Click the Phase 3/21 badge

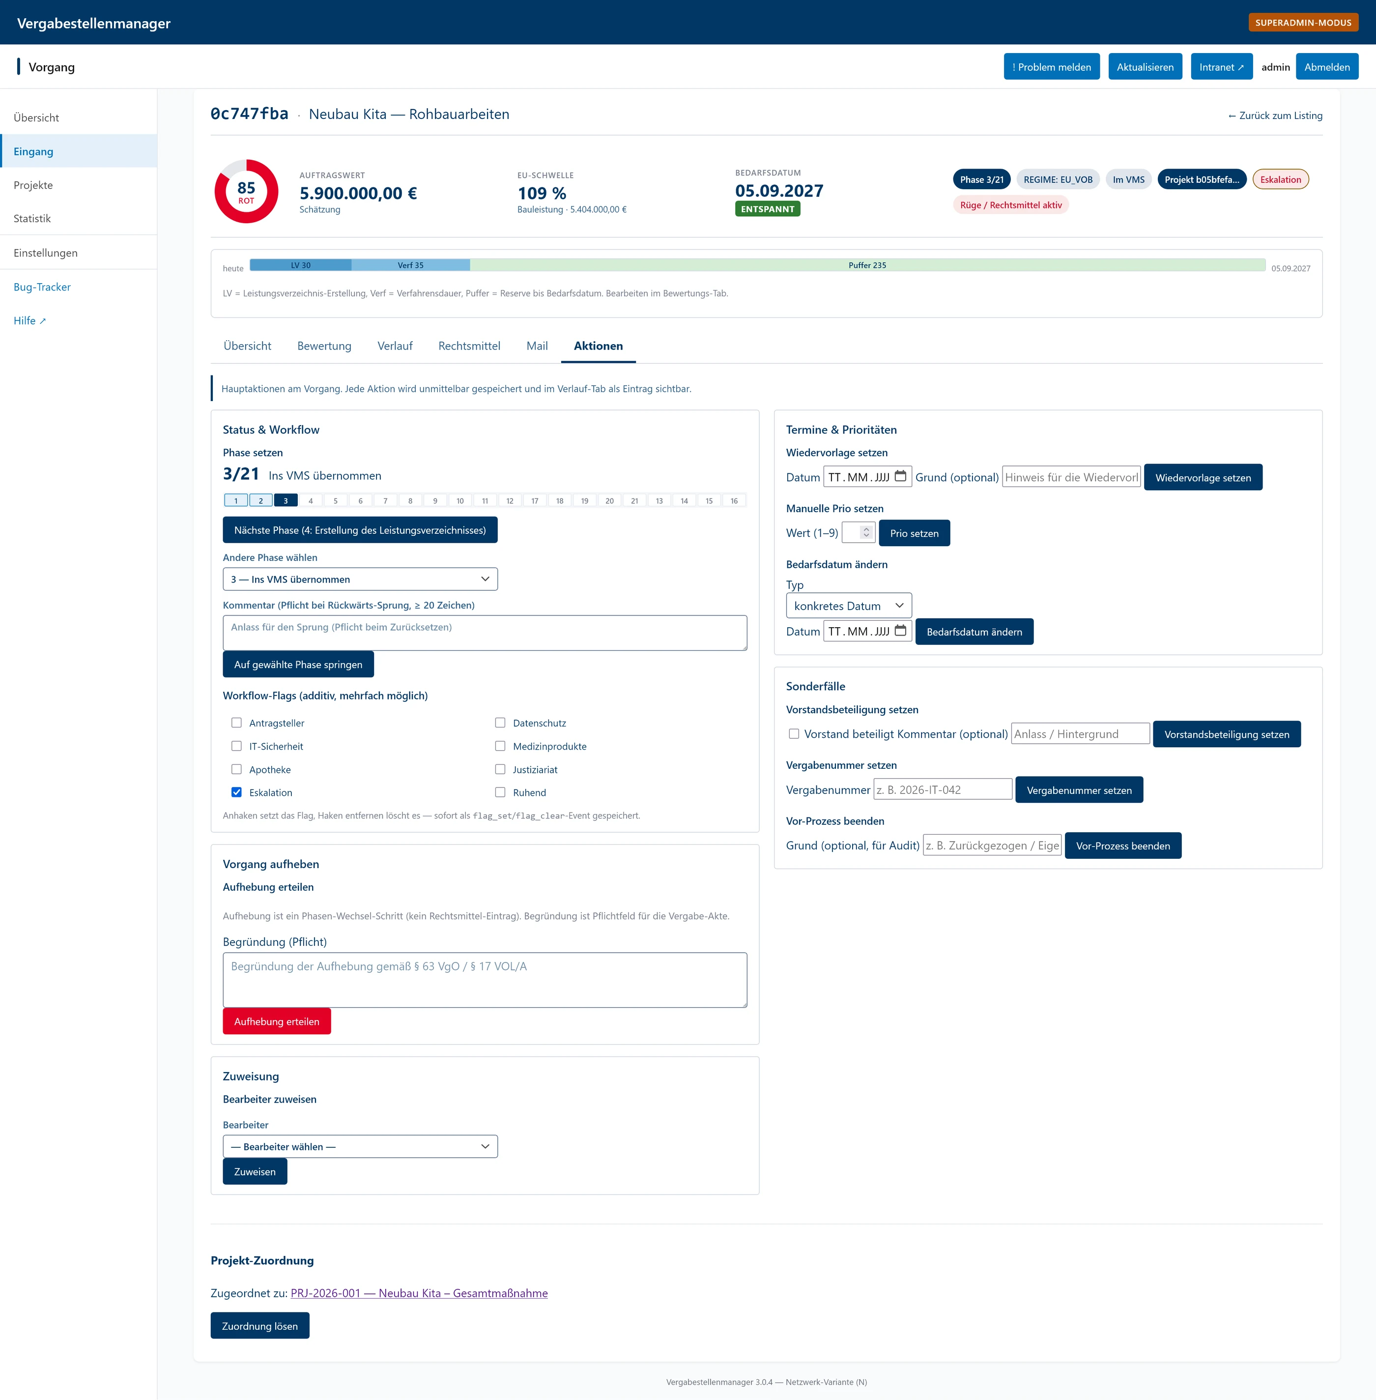(x=981, y=179)
